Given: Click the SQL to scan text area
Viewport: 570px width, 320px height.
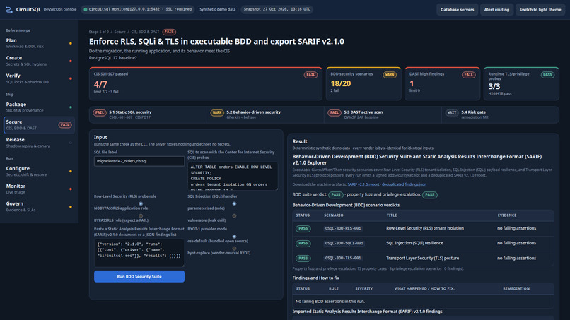Looking at the screenshot, I should (233, 176).
